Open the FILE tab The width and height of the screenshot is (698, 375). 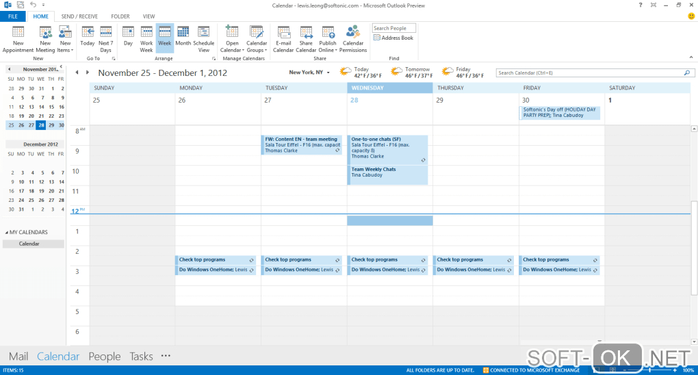point(13,16)
